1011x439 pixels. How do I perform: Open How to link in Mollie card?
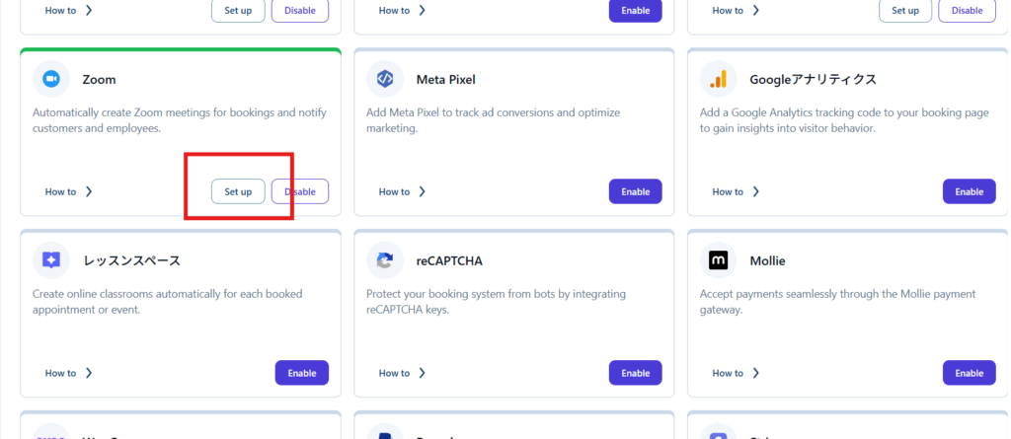[x=735, y=373]
